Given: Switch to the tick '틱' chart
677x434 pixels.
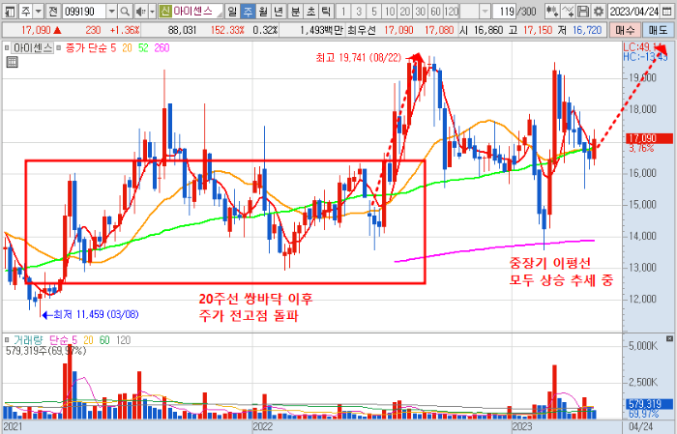Looking at the screenshot, I should coord(327,12).
